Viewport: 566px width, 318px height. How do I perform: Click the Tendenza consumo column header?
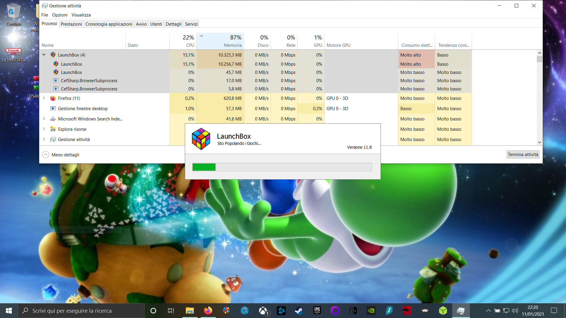click(x=453, y=41)
